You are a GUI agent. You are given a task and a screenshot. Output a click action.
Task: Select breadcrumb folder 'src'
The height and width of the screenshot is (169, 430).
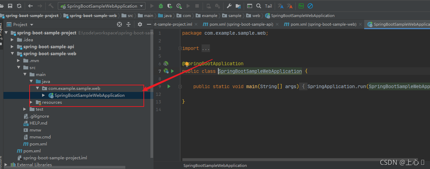coord(127,16)
